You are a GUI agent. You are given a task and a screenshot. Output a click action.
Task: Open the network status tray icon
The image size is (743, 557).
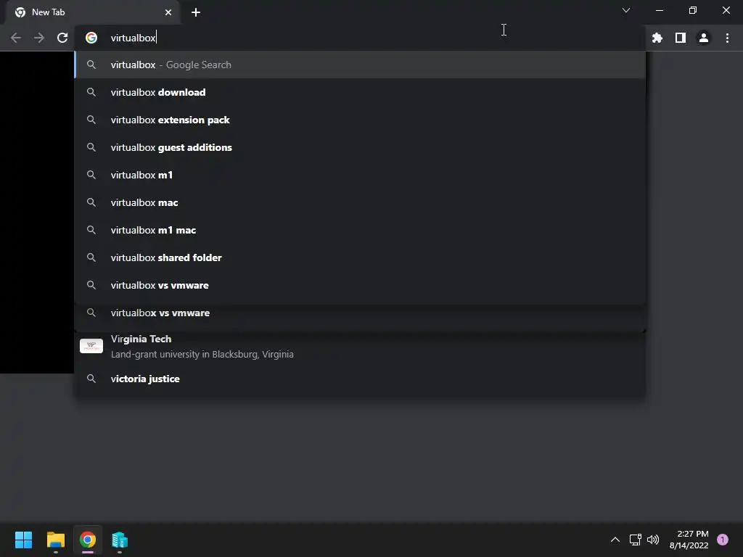(x=635, y=540)
